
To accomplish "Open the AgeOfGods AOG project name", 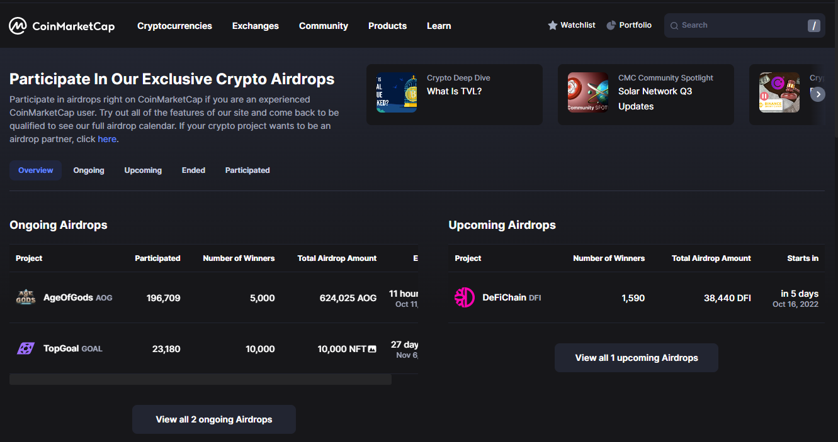I will tap(77, 297).
